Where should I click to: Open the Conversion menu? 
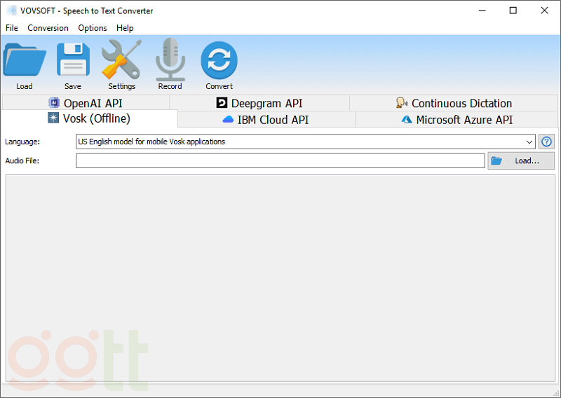click(48, 28)
